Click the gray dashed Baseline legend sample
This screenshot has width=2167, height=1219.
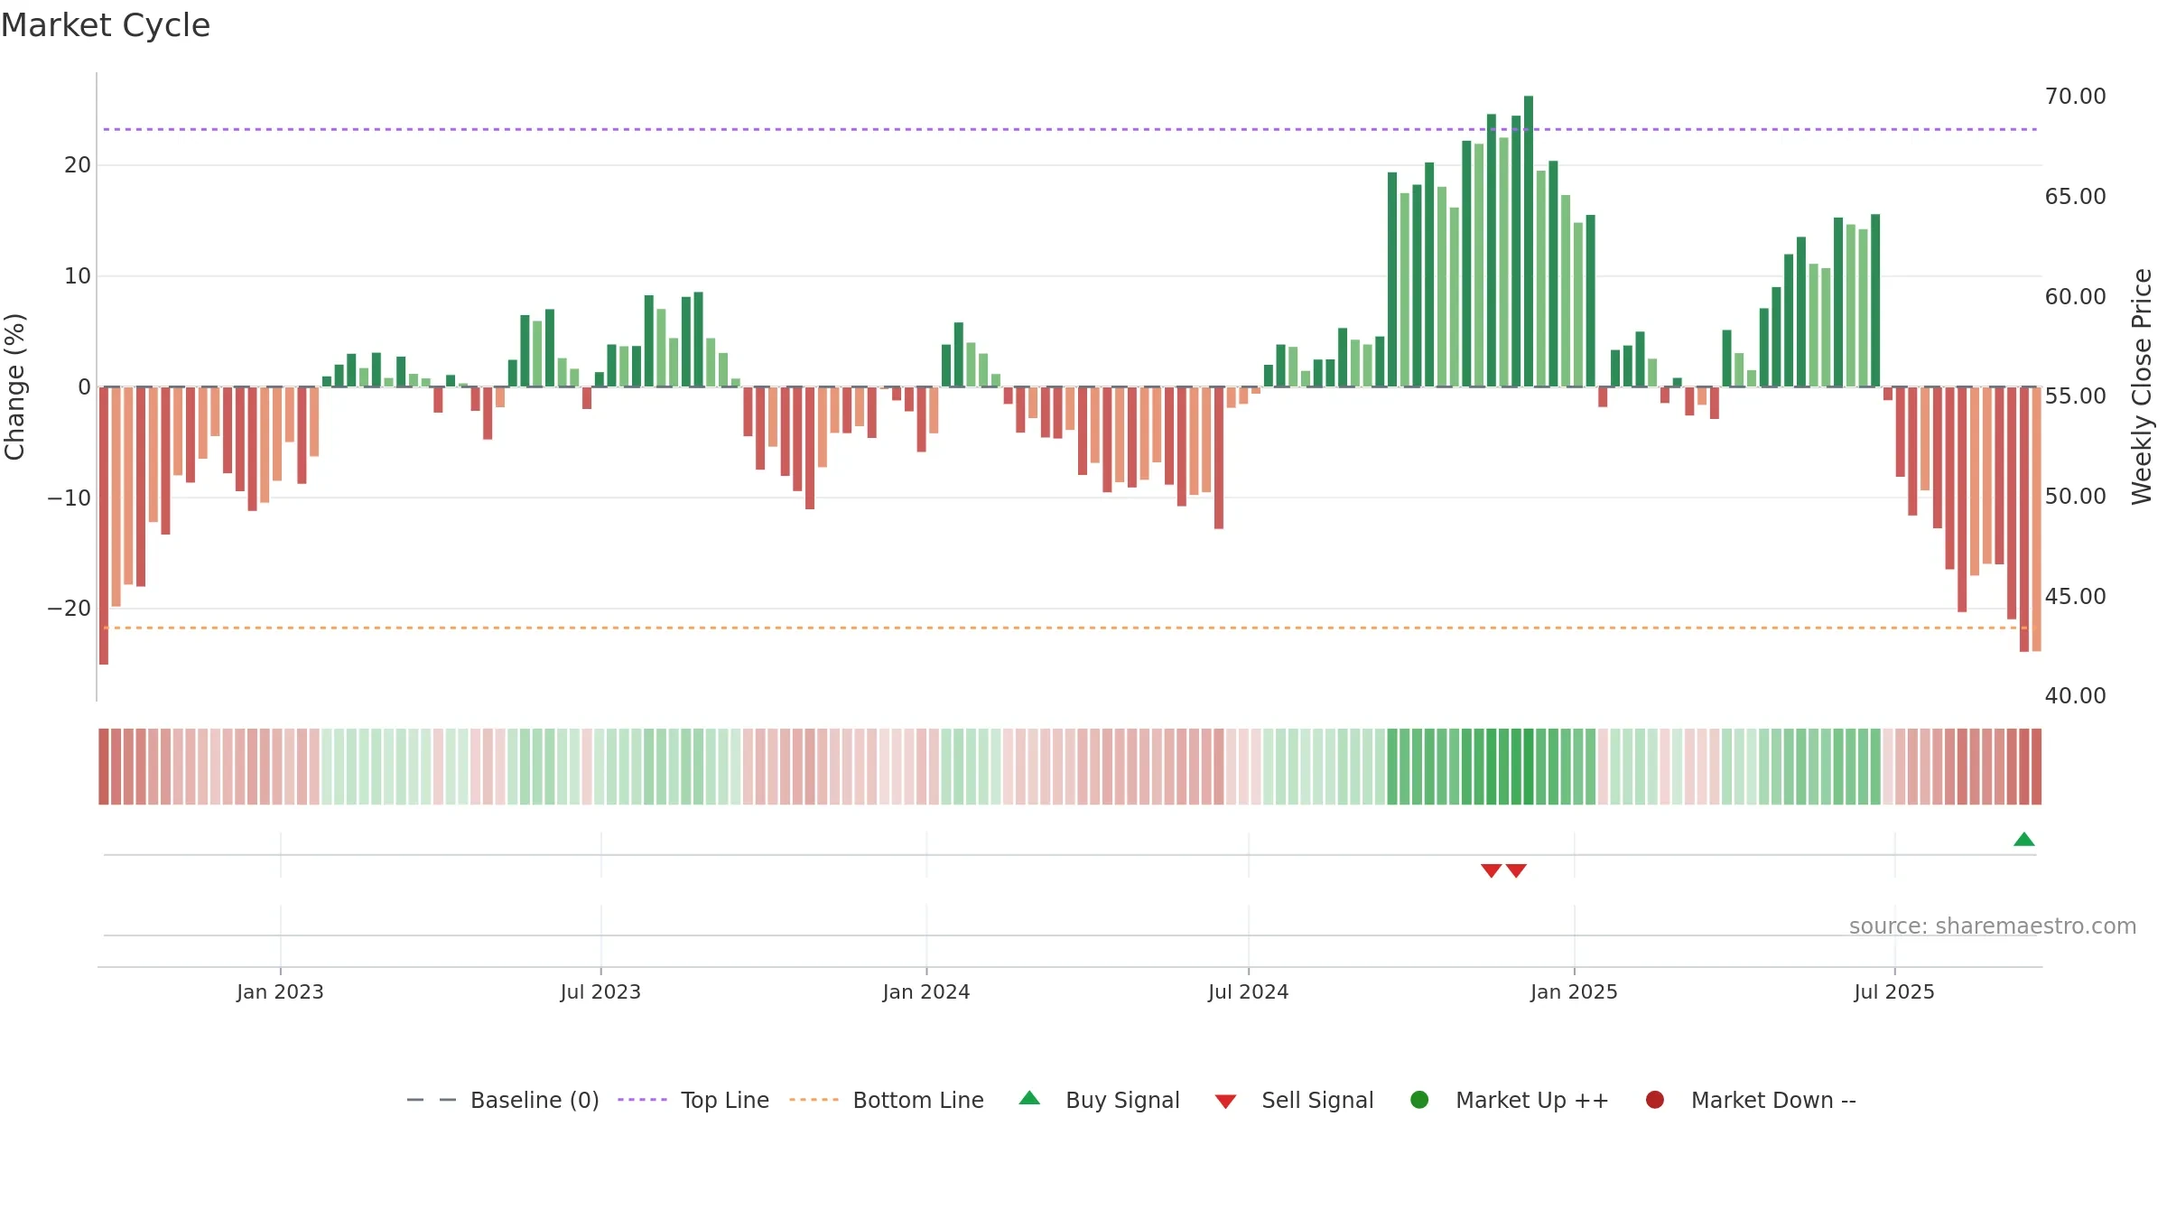(x=432, y=1100)
